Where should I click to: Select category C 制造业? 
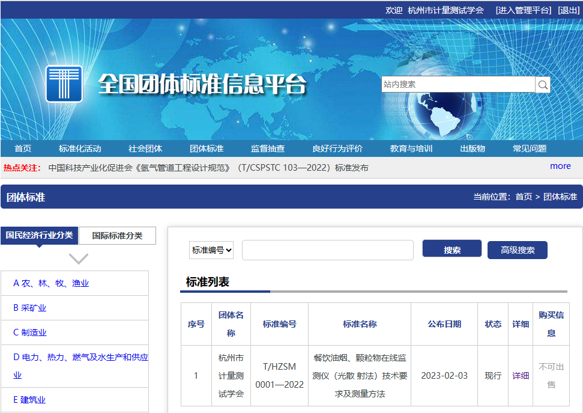click(30, 332)
